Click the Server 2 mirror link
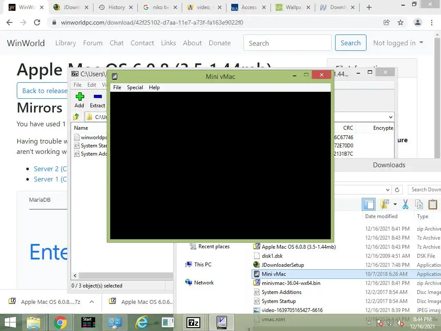The width and height of the screenshot is (441, 331). tap(50, 169)
